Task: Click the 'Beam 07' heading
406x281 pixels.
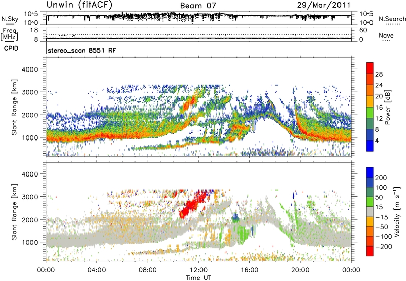Action: click(x=198, y=6)
